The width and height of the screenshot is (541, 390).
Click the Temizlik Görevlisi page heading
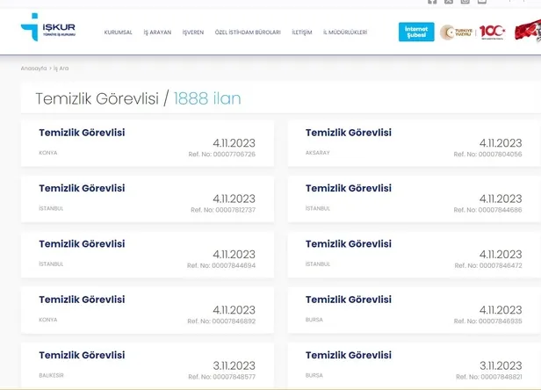click(97, 98)
